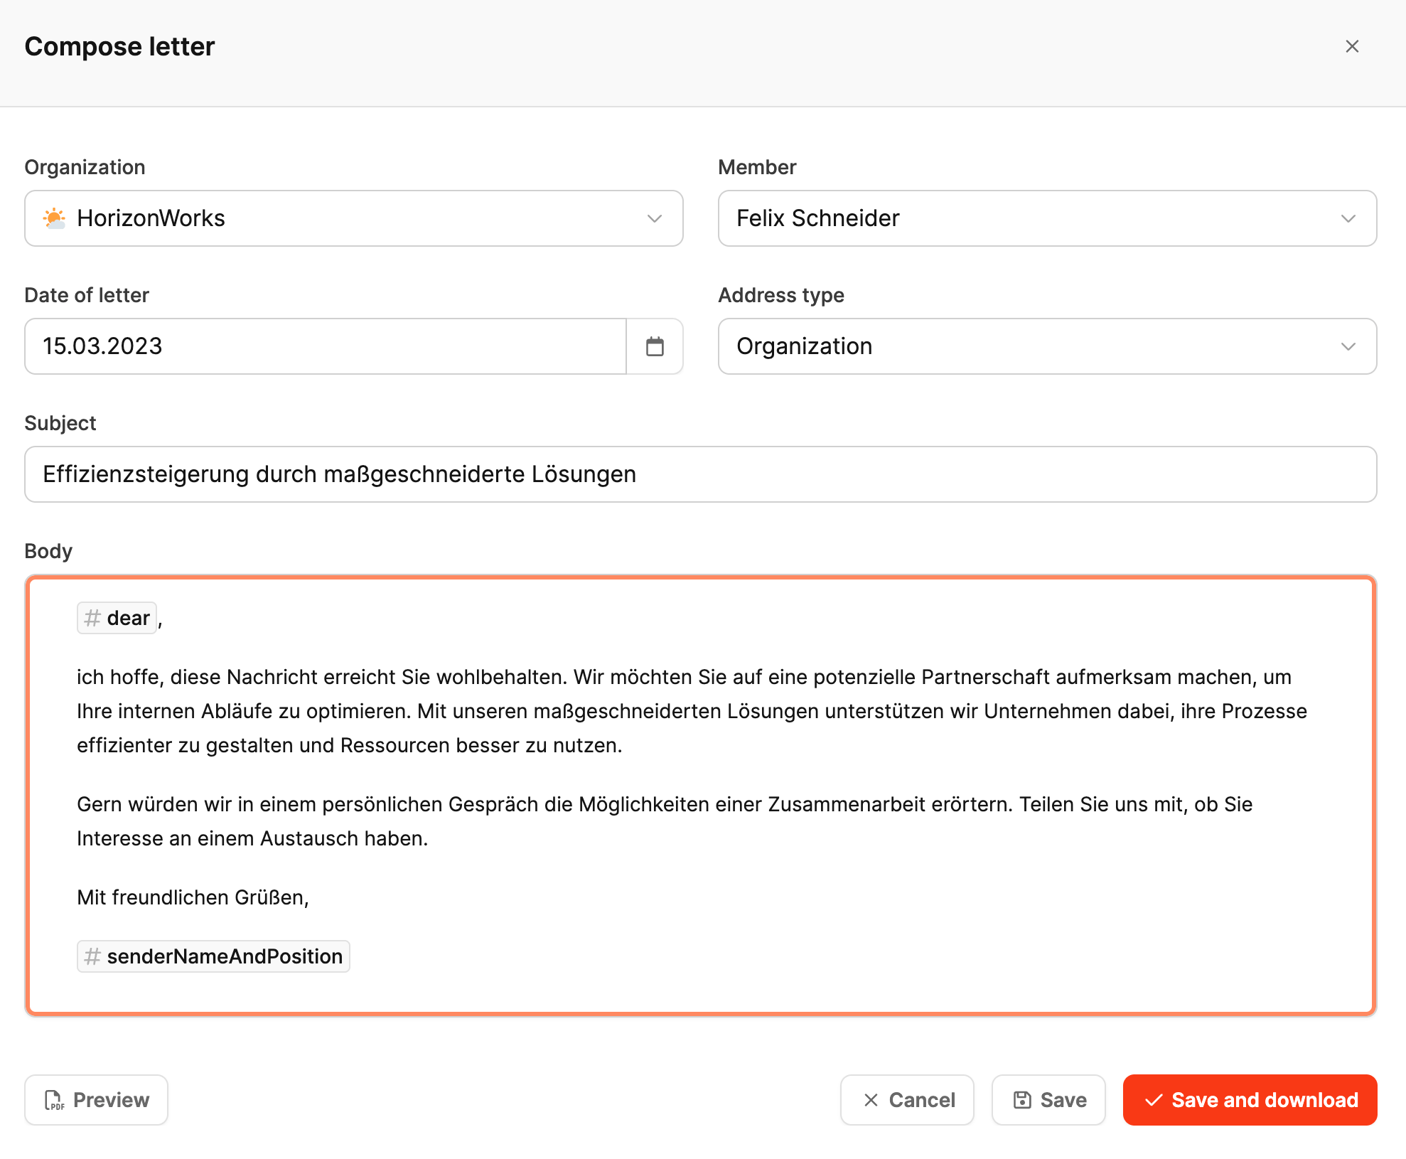Click the Date of letter label
Screen dimensions: 1406x1159
pyautogui.click(x=87, y=295)
